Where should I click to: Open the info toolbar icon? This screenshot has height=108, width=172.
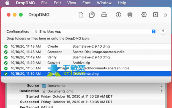coord(118,15)
